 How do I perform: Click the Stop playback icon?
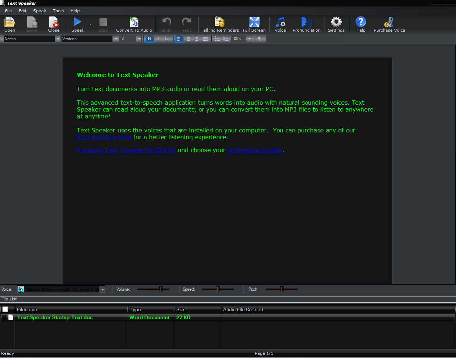click(103, 24)
